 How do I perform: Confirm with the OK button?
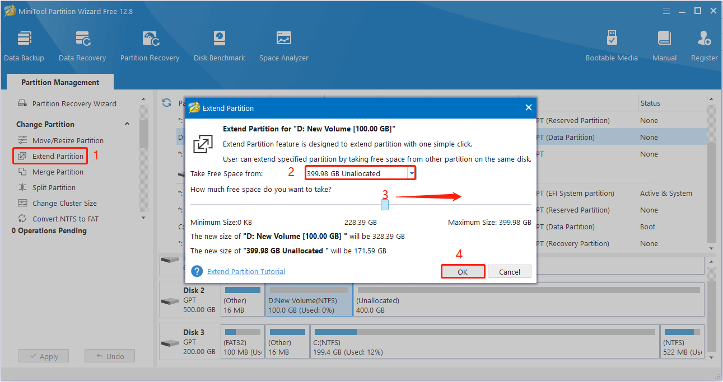click(463, 272)
